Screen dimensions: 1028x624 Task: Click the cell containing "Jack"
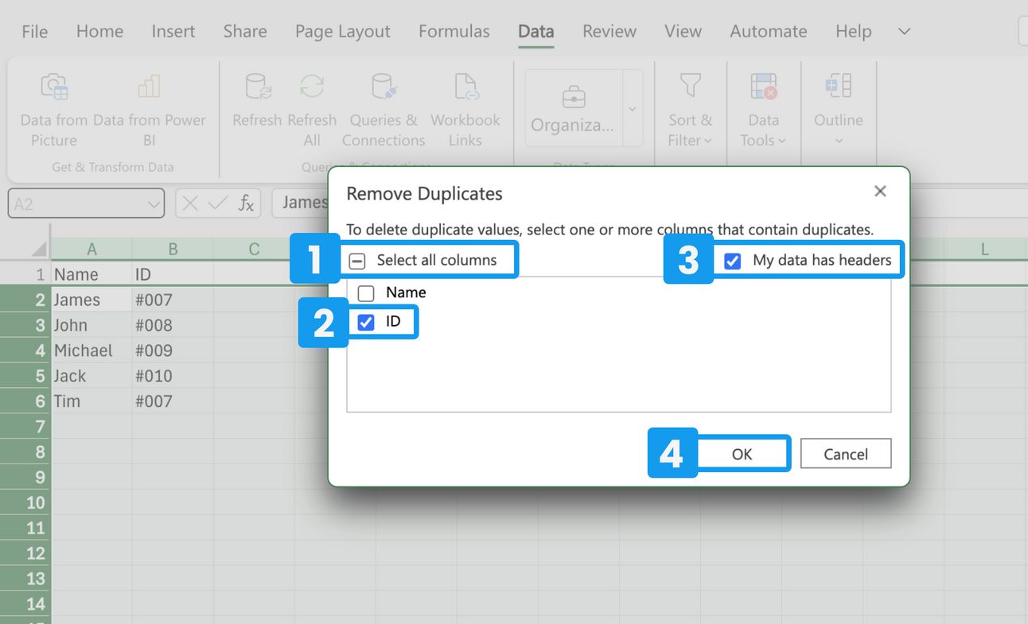coord(92,376)
